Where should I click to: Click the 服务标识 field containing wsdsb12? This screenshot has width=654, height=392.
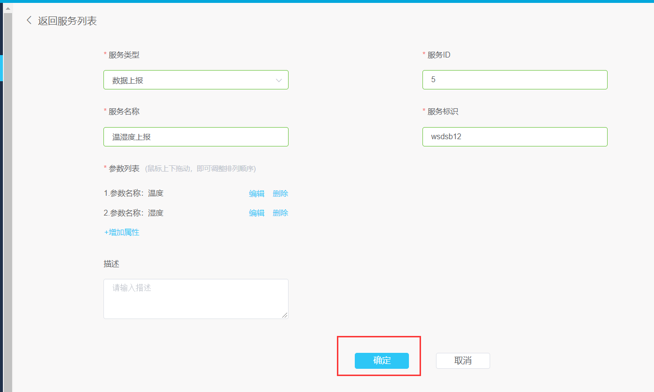[x=515, y=137]
